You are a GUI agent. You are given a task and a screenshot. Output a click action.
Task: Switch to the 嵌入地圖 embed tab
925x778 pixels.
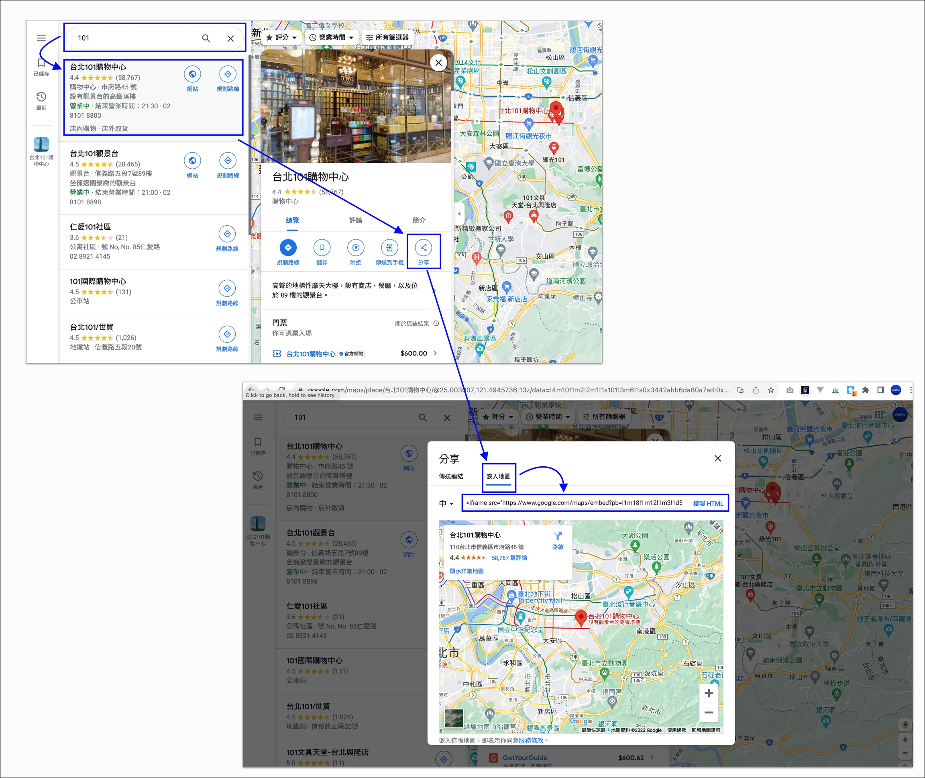[x=498, y=476]
